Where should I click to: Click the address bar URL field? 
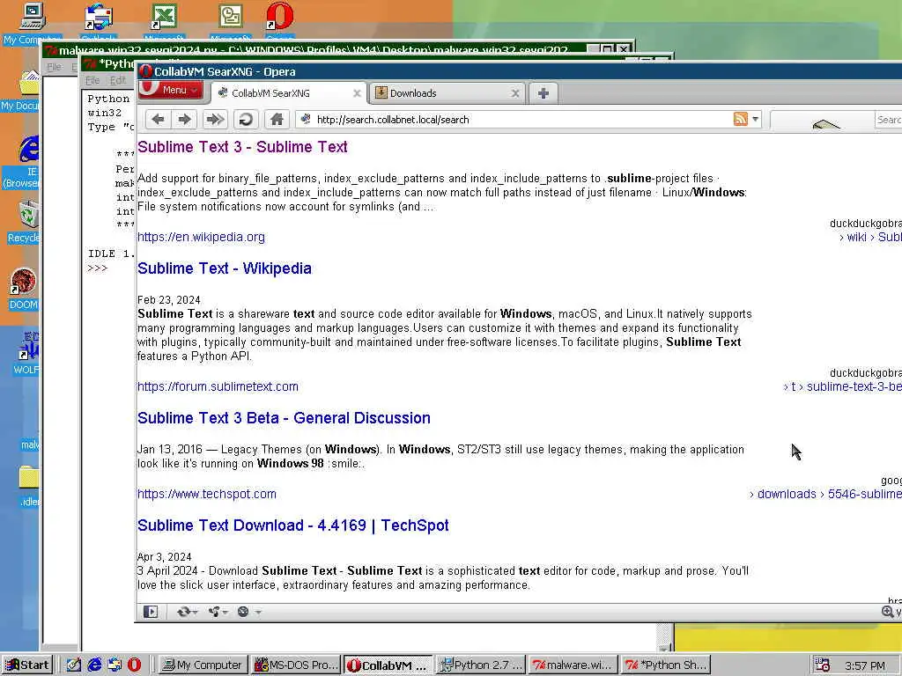(518, 120)
